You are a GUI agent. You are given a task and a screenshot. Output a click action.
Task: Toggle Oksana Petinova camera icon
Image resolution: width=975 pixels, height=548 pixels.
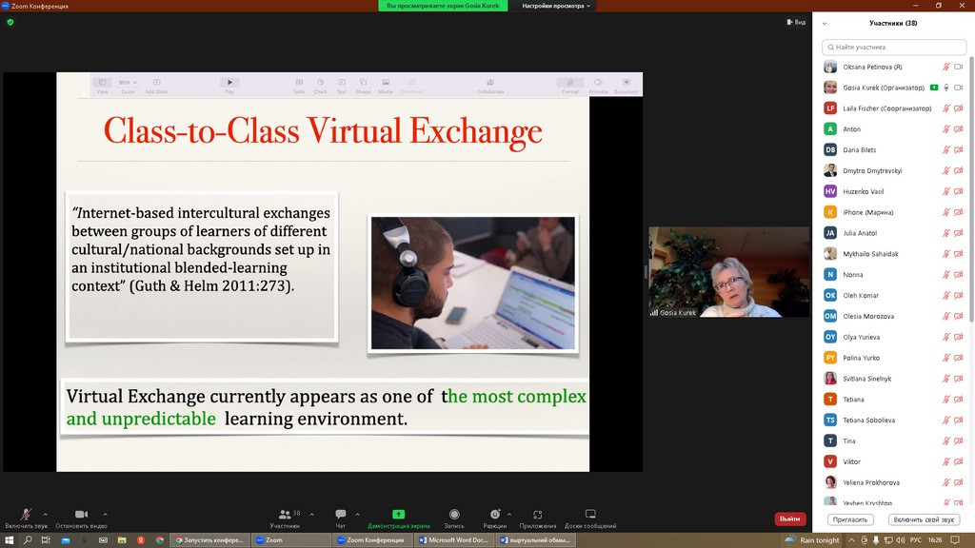pyautogui.click(x=958, y=67)
